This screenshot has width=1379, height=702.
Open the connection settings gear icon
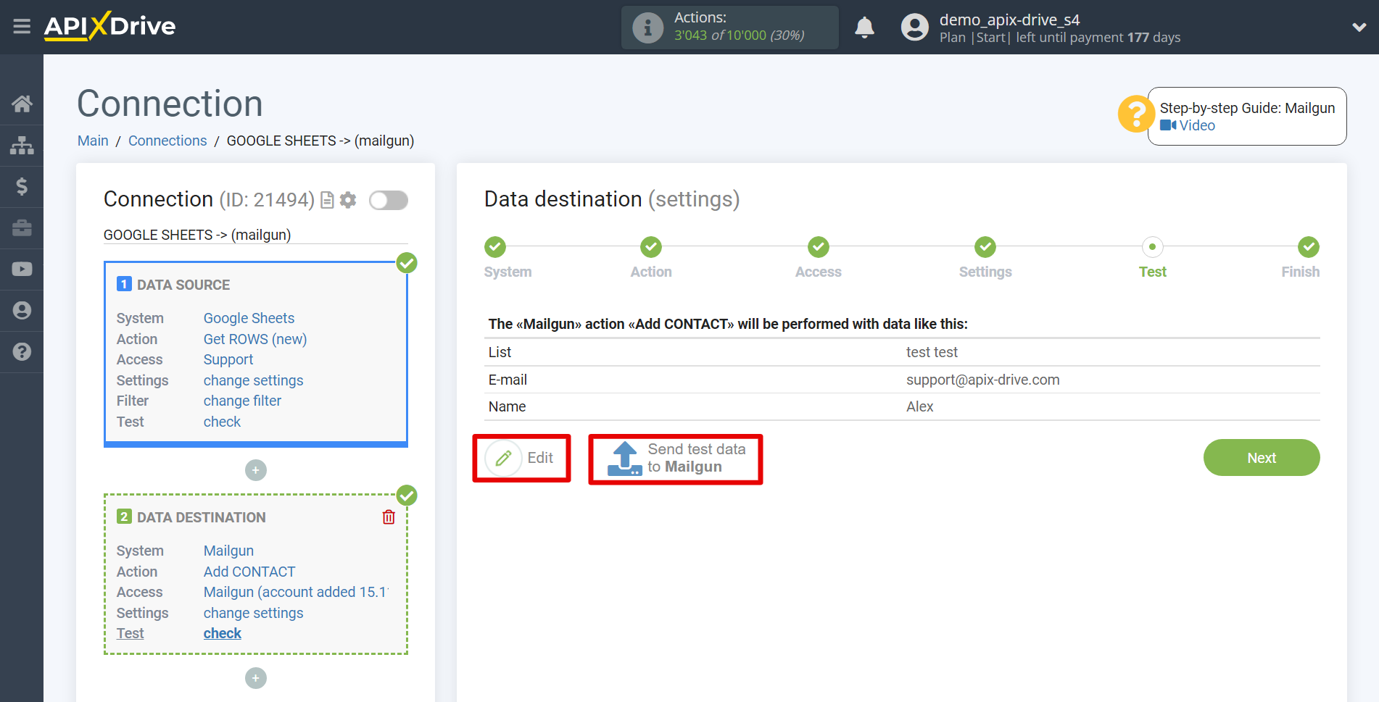(x=348, y=200)
